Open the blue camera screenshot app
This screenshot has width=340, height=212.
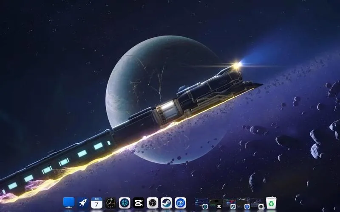180,203
